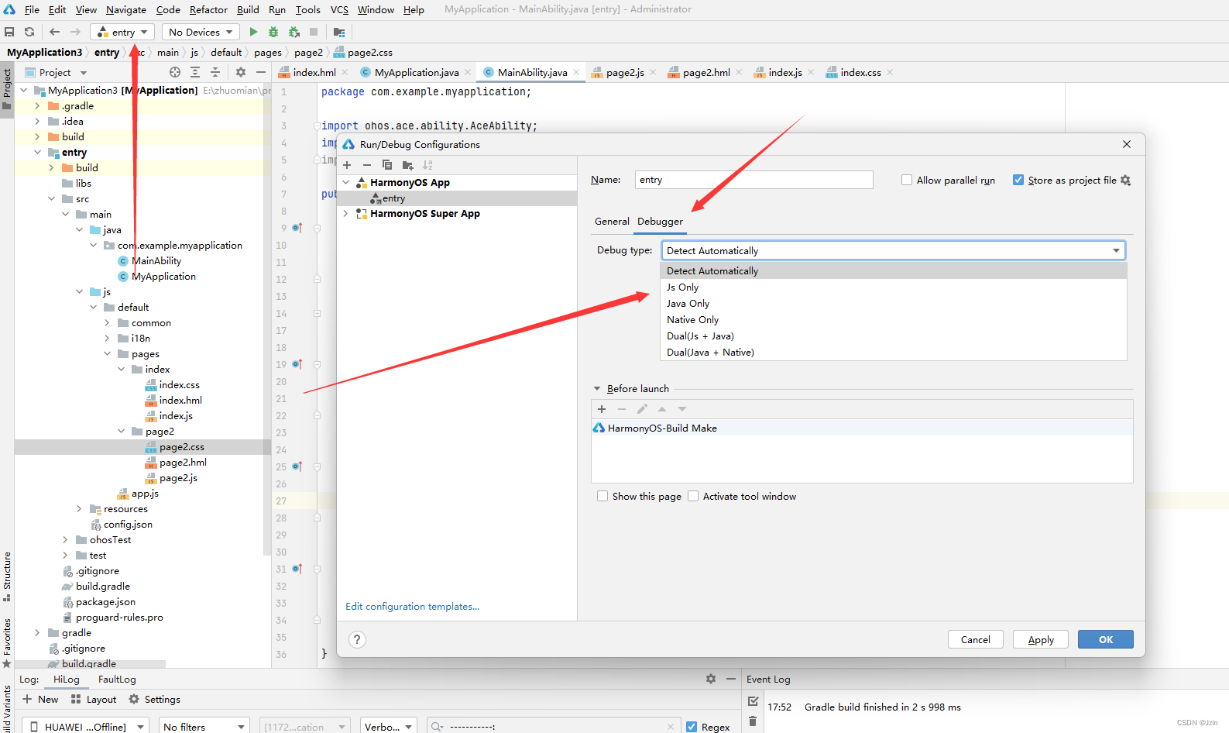This screenshot has height=733, width=1229.
Task: Collapse the HarmonyOS App tree node
Action: pyautogui.click(x=346, y=182)
